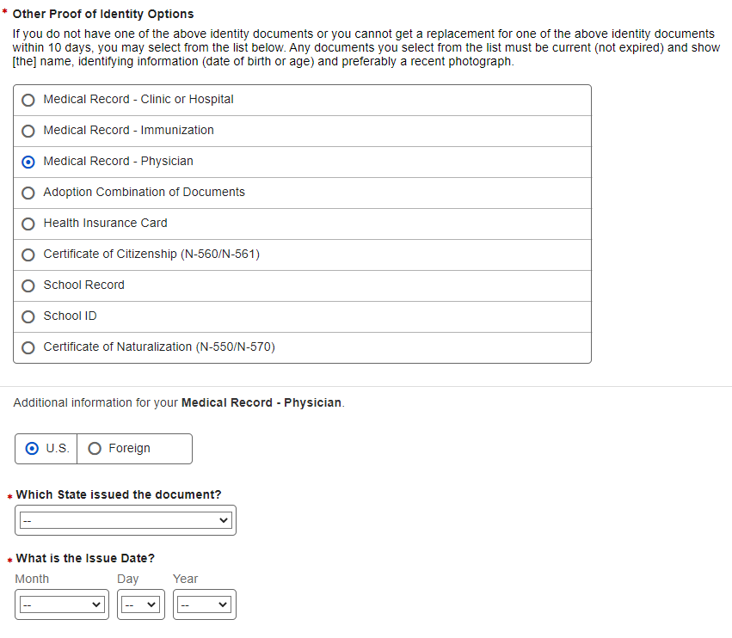Select the Health Insurance Card option

(x=28, y=224)
